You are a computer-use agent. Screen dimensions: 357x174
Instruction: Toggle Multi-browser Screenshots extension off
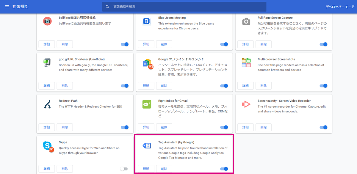(323, 86)
